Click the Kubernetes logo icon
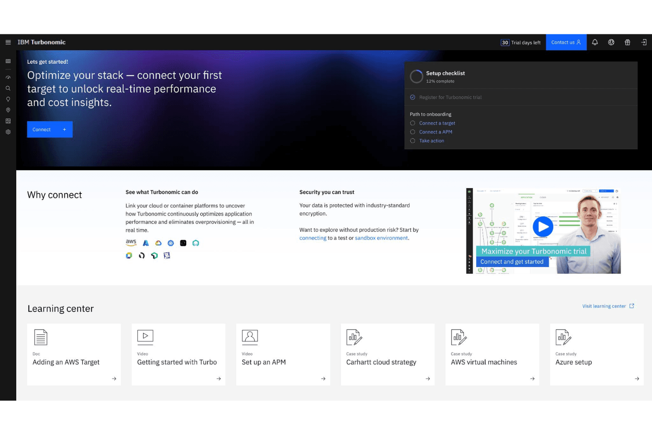This screenshot has width=652, height=435. pos(171,243)
